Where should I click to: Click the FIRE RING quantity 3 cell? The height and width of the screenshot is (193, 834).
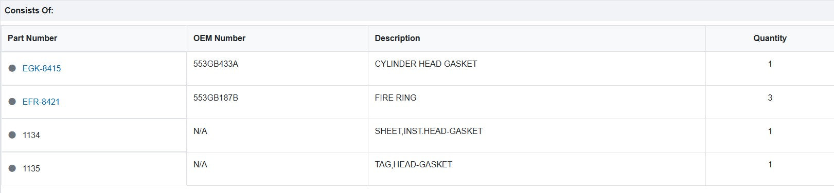click(x=770, y=102)
